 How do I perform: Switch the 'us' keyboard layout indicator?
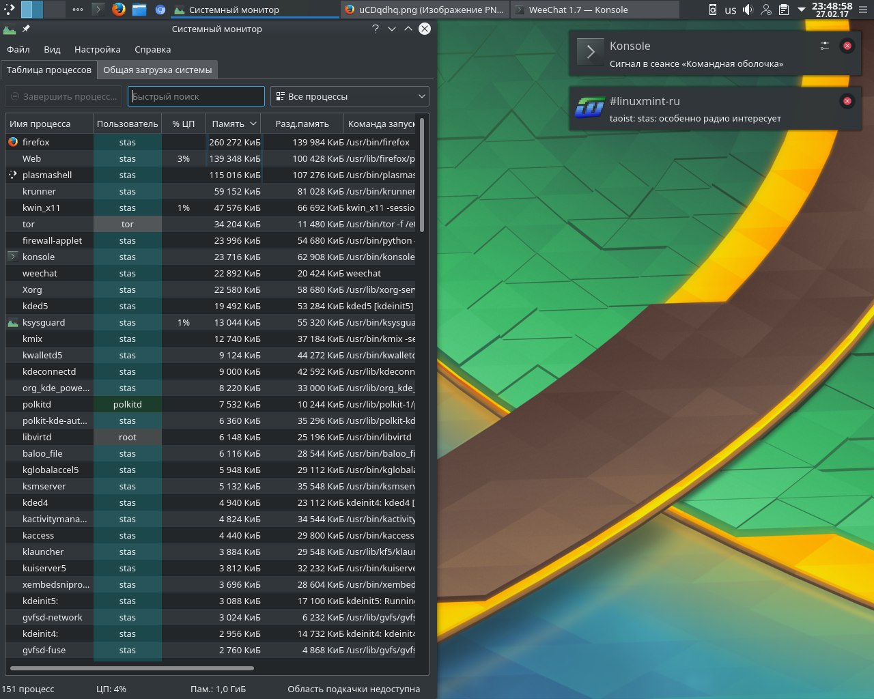coord(731,10)
